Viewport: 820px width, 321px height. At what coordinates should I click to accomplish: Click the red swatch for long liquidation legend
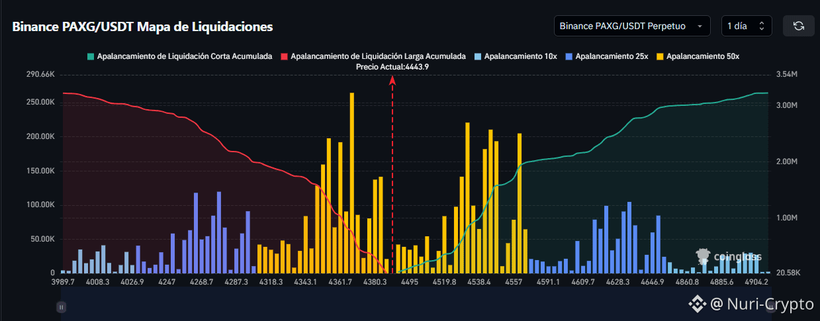pos(285,56)
